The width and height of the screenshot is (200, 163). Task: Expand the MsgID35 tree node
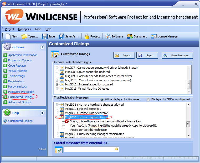click(x=57, y=134)
